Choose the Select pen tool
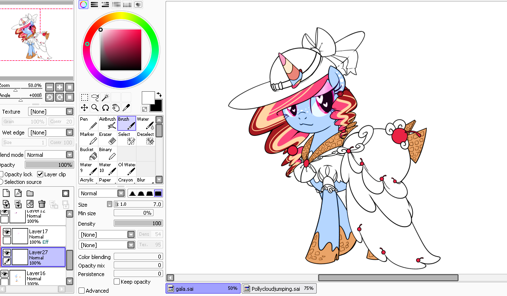Viewport: 507px width, 296px height. point(127,138)
